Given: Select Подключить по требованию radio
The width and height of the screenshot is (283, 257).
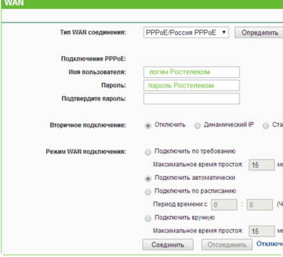Looking at the screenshot, I should pyautogui.click(x=148, y=152).
